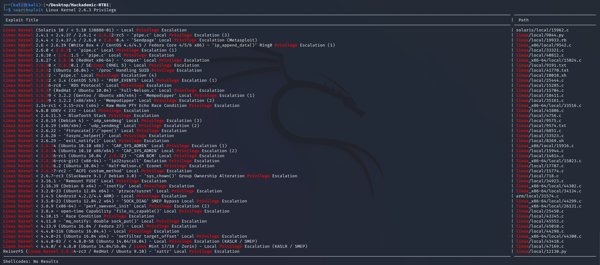Click 'Shellcodes: No Results' line
Screen dimensions: 600x265
pyautogui.click(x=31, y=262)
